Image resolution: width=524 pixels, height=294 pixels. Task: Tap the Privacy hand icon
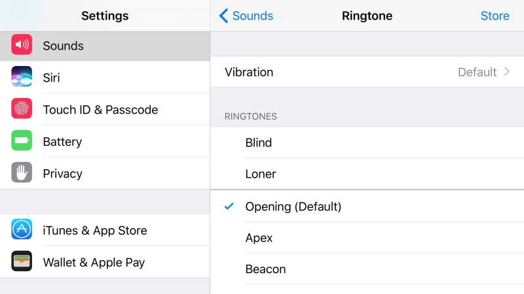[x=22, y=173]
